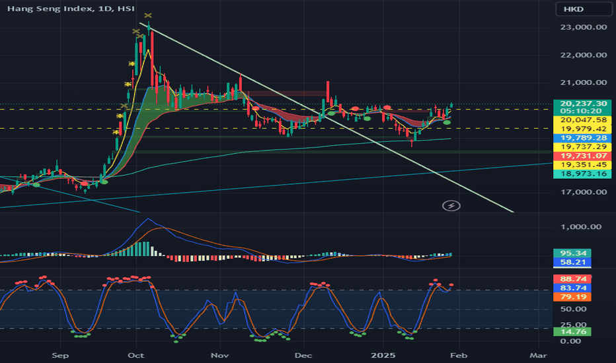
Task: Click the Nov label on time axis
Action: [x=219, y=356]
